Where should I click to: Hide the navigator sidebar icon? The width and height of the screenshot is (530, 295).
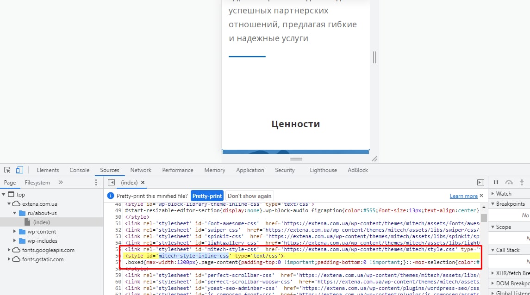pos(111,183)
